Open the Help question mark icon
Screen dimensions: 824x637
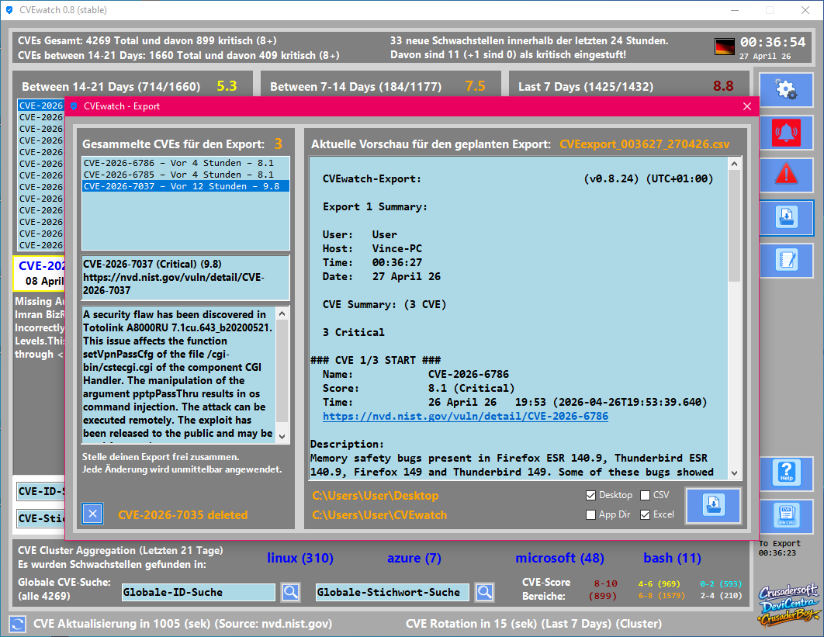786,473
